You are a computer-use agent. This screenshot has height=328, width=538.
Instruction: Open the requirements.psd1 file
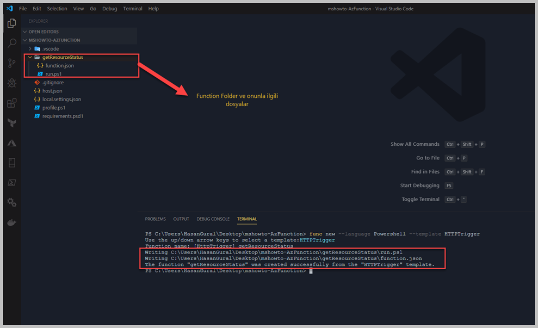pyautogui.click(x=63, y=116)
